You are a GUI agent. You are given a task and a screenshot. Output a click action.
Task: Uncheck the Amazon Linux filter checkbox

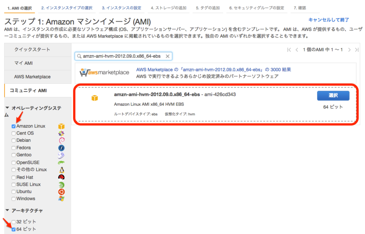point(14,126)
